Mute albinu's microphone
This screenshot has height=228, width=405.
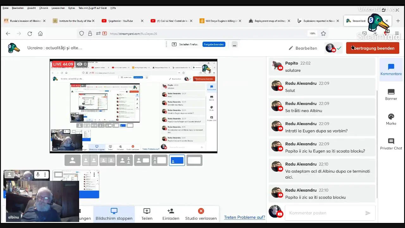point(38,174)
